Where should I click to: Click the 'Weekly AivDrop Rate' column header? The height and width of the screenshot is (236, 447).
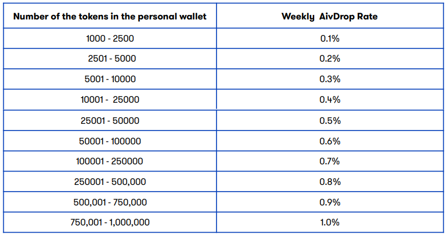coord(330,16)
